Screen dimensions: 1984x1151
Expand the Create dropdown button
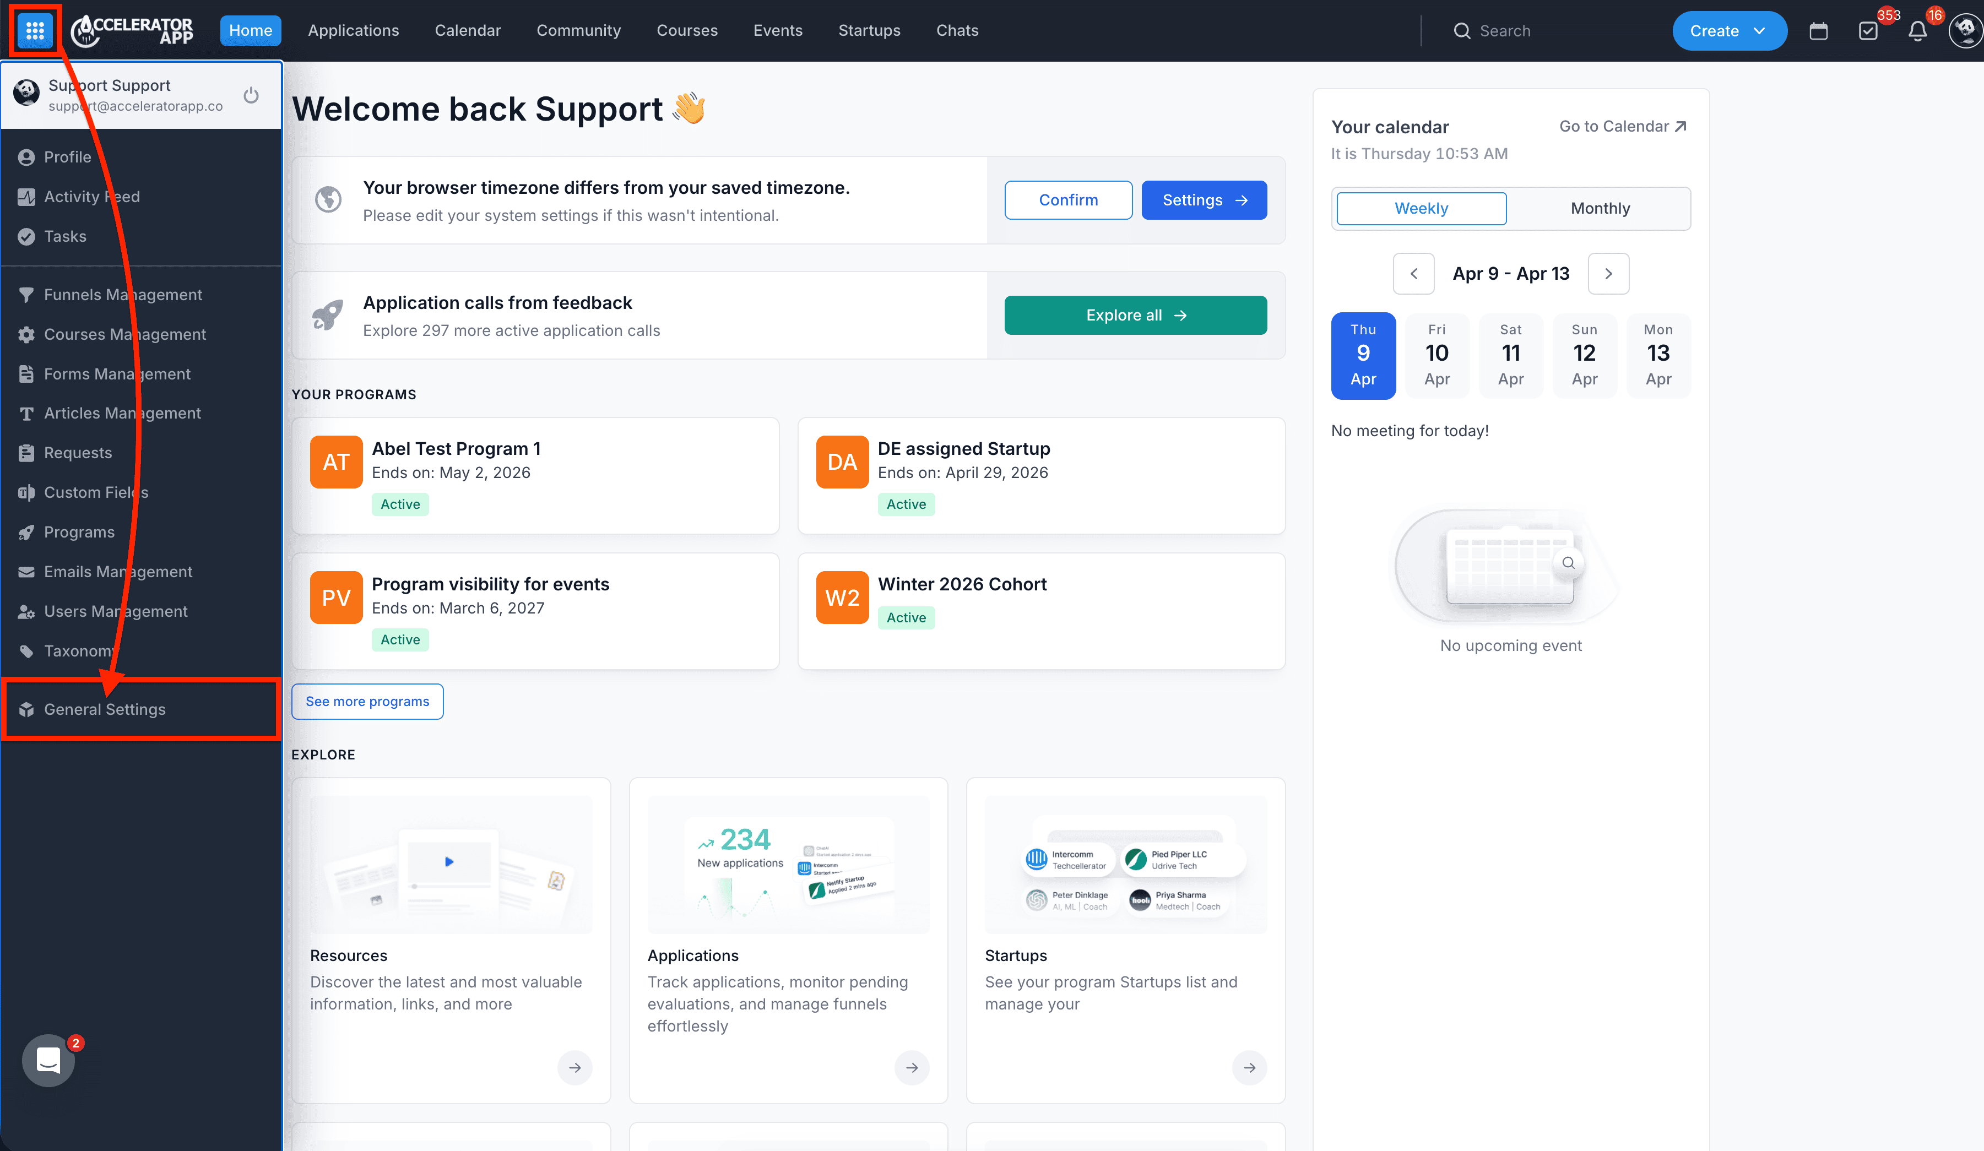pos(1729,31)
